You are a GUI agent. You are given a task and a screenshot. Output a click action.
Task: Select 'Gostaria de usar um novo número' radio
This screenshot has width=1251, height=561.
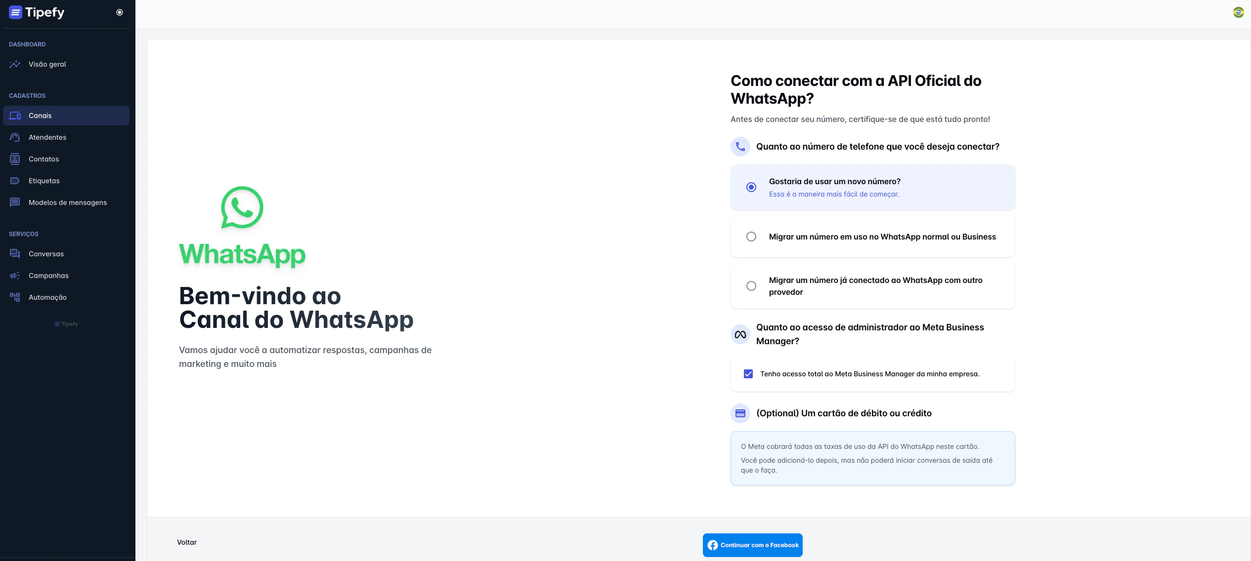(751, 187)
